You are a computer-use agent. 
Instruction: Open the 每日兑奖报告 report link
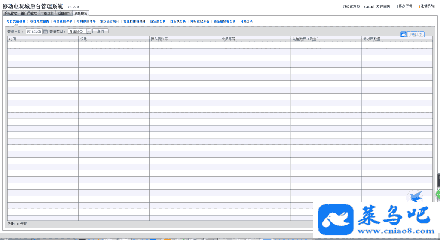pos(39,21)
